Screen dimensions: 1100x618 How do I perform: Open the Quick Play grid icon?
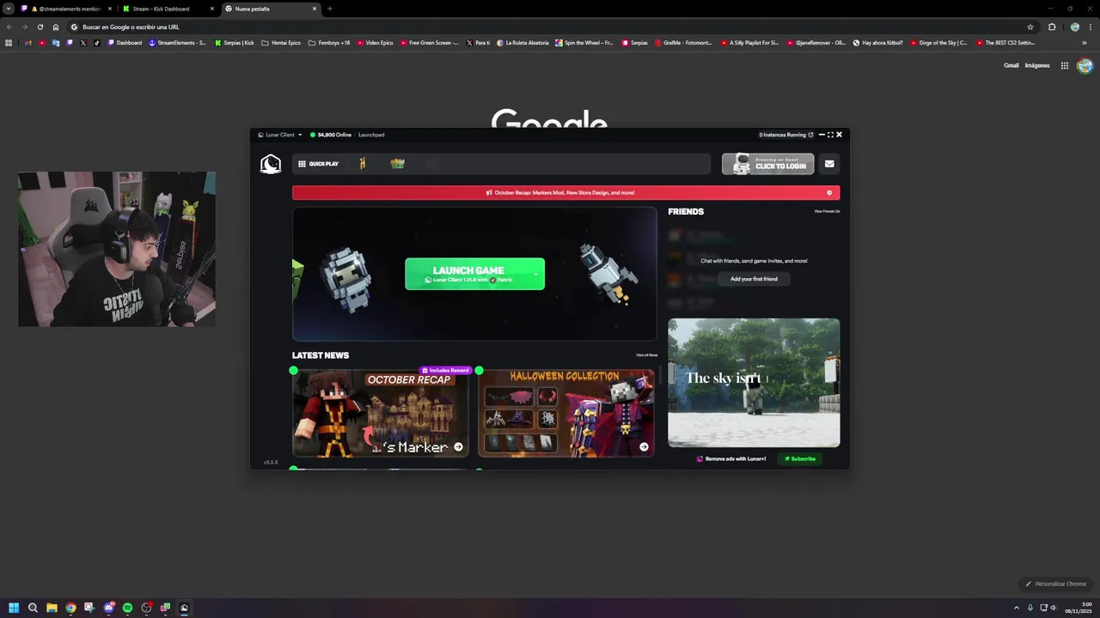[x=302, y=164]
